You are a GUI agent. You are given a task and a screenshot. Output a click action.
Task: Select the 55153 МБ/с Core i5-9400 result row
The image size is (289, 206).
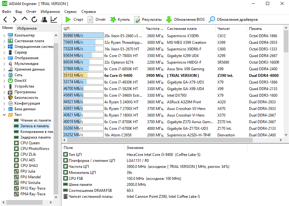click(x=172, y=75)
